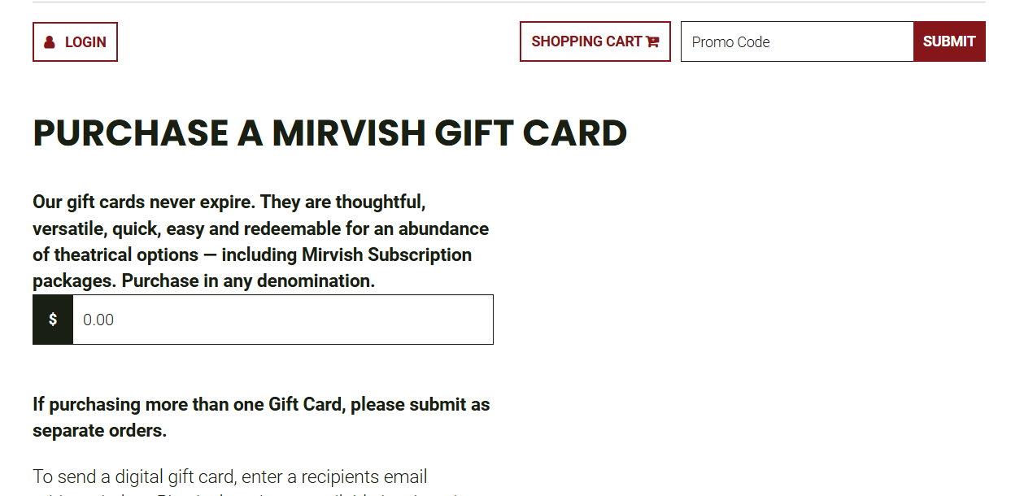Click the 'To send a digital gift card' line
Viewport: 1024px width, 496px height.
(x=230, y=476)
